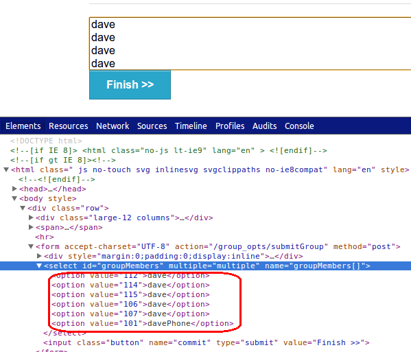Select the davePhone option line
Viewport: 411px width, 352px height.
pos(142,323)
